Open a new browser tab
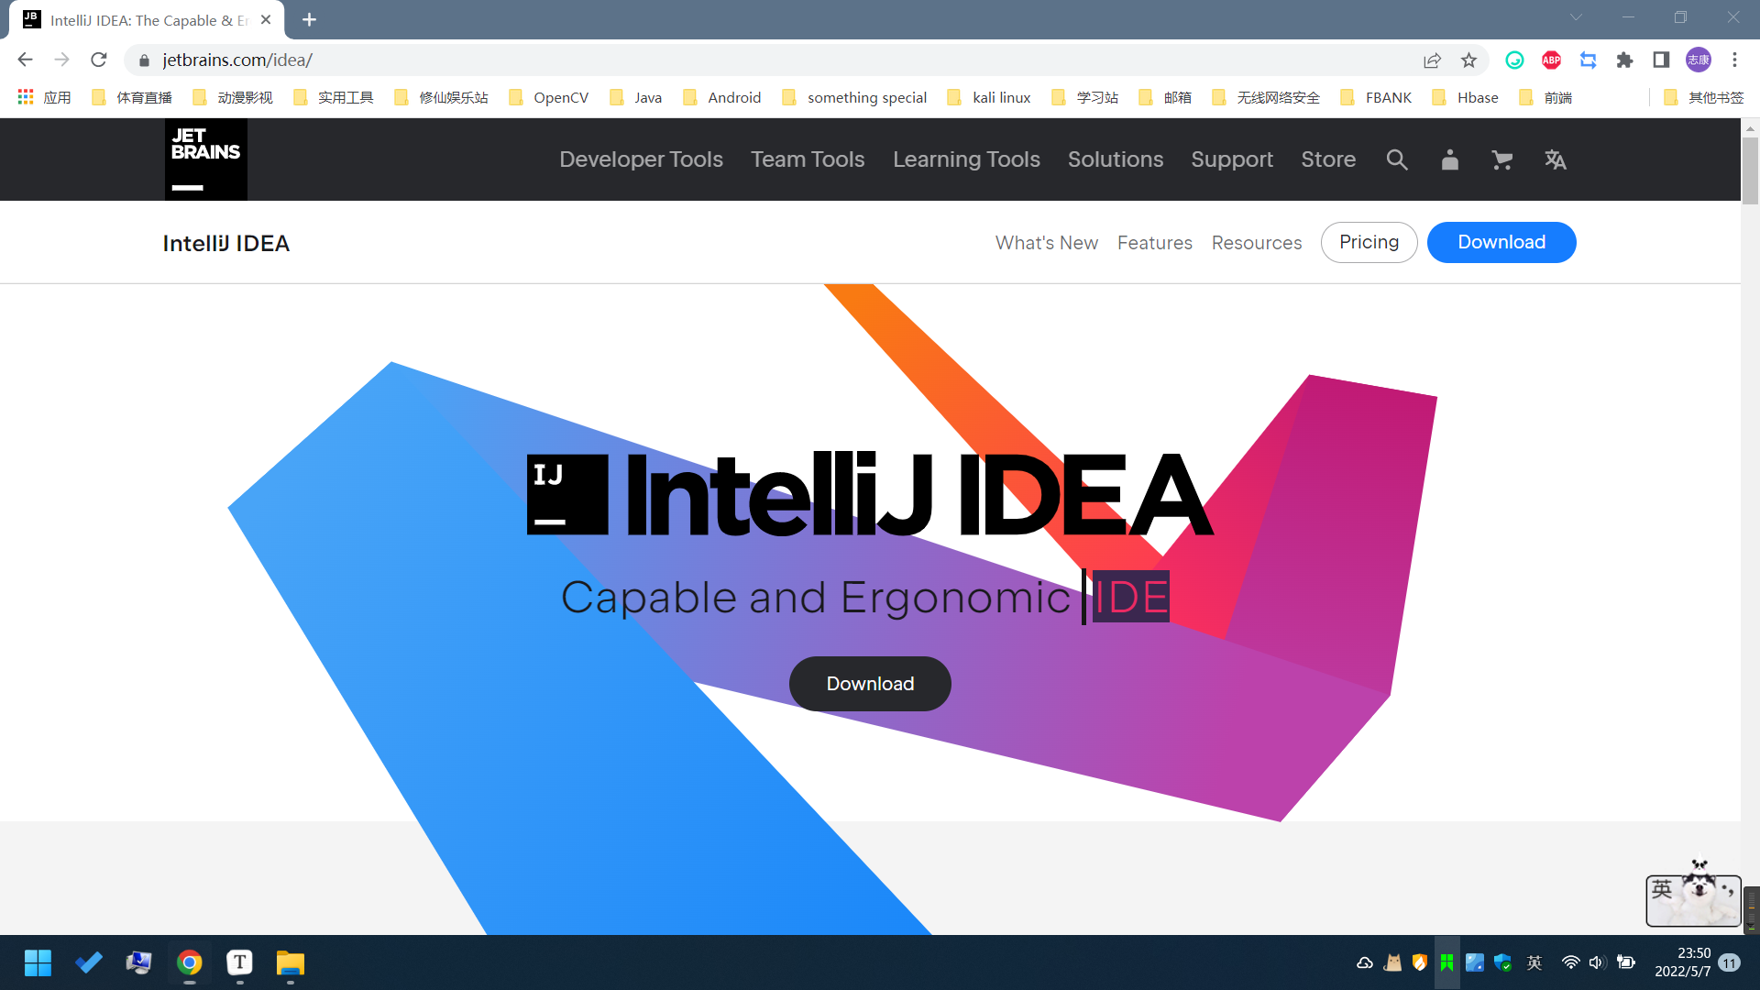This screenshot has height=990, width=1760. click(309, 19)
